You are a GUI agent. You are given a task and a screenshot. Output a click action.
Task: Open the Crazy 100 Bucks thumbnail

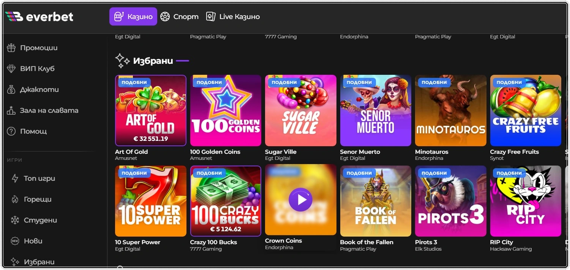coord(226,201)
